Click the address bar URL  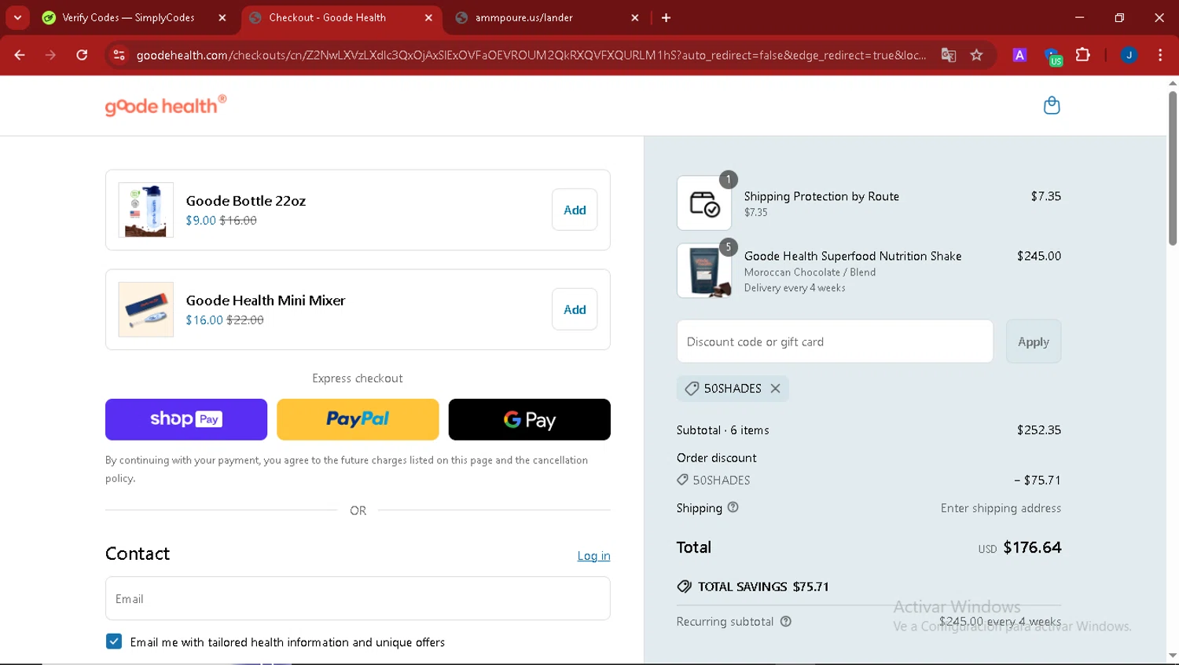click(x=531, y=56)
